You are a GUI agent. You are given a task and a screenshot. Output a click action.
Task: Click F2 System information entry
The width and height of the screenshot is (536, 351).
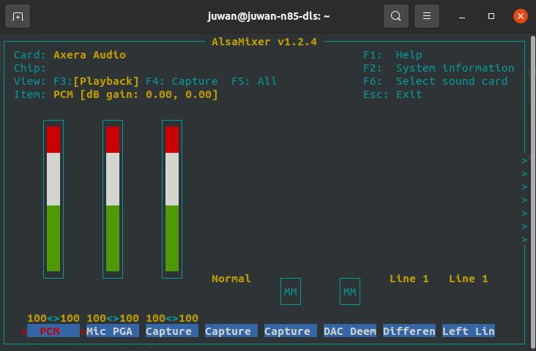tap(439, 68)
